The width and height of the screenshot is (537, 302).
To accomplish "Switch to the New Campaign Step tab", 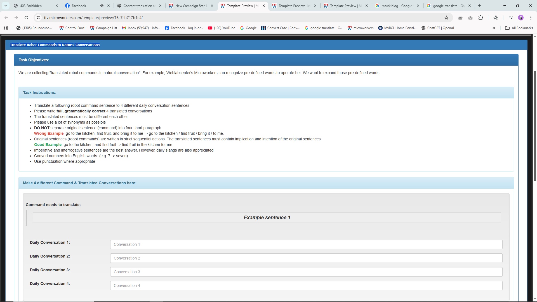I will [190, 6].
